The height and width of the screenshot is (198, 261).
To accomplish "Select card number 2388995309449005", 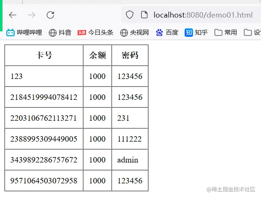I will click(x=44, y=139).
